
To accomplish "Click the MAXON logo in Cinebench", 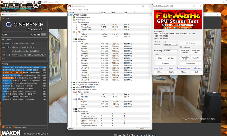I will tap(11, 133).
